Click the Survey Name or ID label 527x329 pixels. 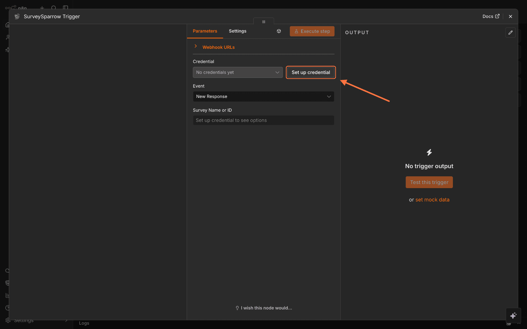[x=212, y=110]
